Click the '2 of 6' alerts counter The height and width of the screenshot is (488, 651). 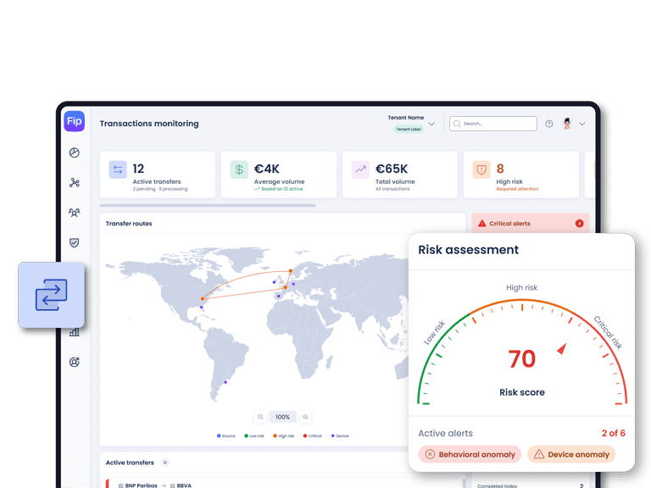coord(613,433)
